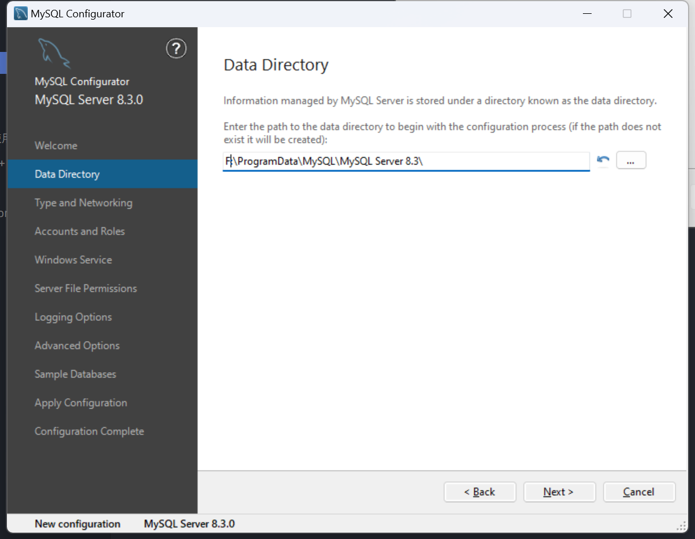Image resolution: width=695 pixels, height=539 pixels.
Task: Click the MySQL dolphin logo in sidebar
Action: pyautogui.click(x=54, y=53)
